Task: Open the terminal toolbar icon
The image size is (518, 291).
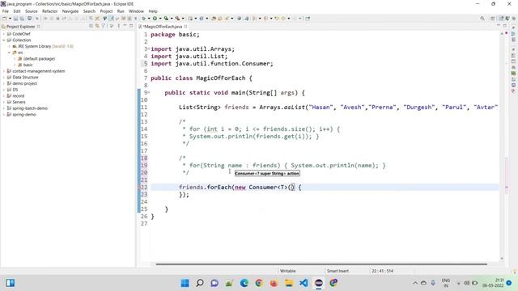Action: (x=29, y=19)
